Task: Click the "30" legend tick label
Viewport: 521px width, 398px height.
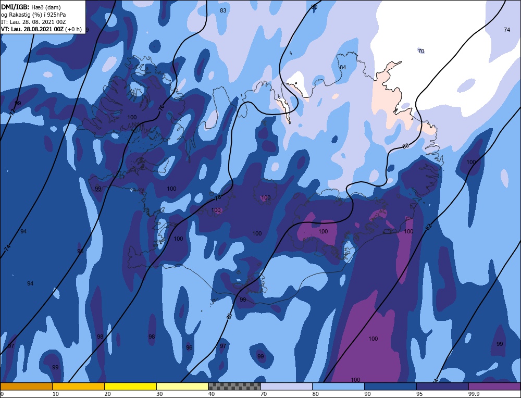Action: click(x=159, y=394)
